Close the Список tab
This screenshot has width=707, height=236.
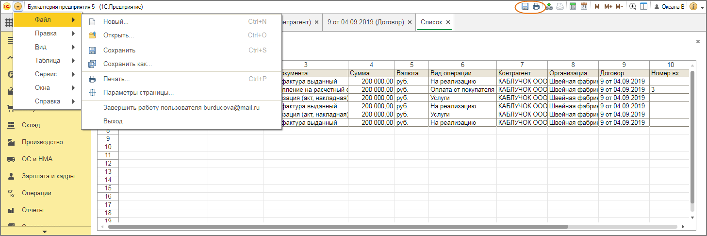point(448,22)
